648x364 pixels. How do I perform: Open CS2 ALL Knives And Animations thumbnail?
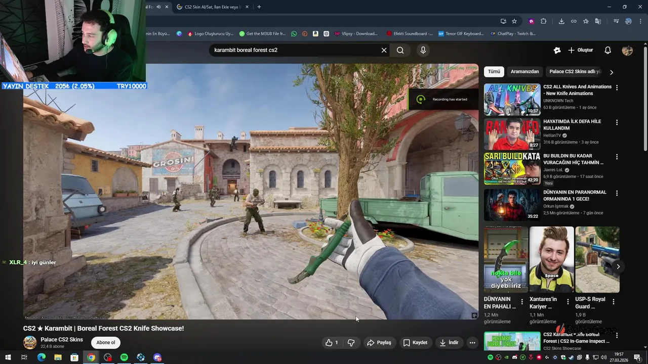point(512,100)
